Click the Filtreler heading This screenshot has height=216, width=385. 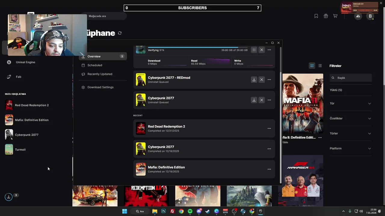tap(335, 66)
